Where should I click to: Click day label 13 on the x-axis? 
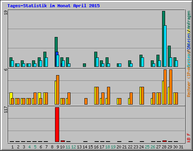[x=79, y=147]
